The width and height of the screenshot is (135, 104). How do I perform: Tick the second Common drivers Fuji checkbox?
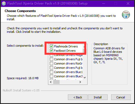tap(51, 68)
